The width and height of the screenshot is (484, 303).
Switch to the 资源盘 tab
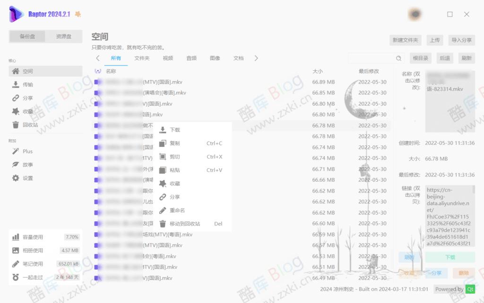tap(64, 36)
